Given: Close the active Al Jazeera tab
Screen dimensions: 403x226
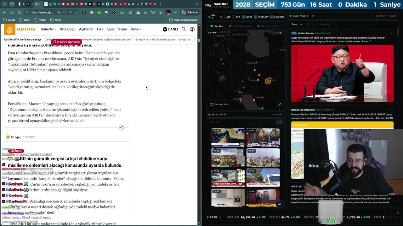Looking at the screenshot, I should point(39,4).
